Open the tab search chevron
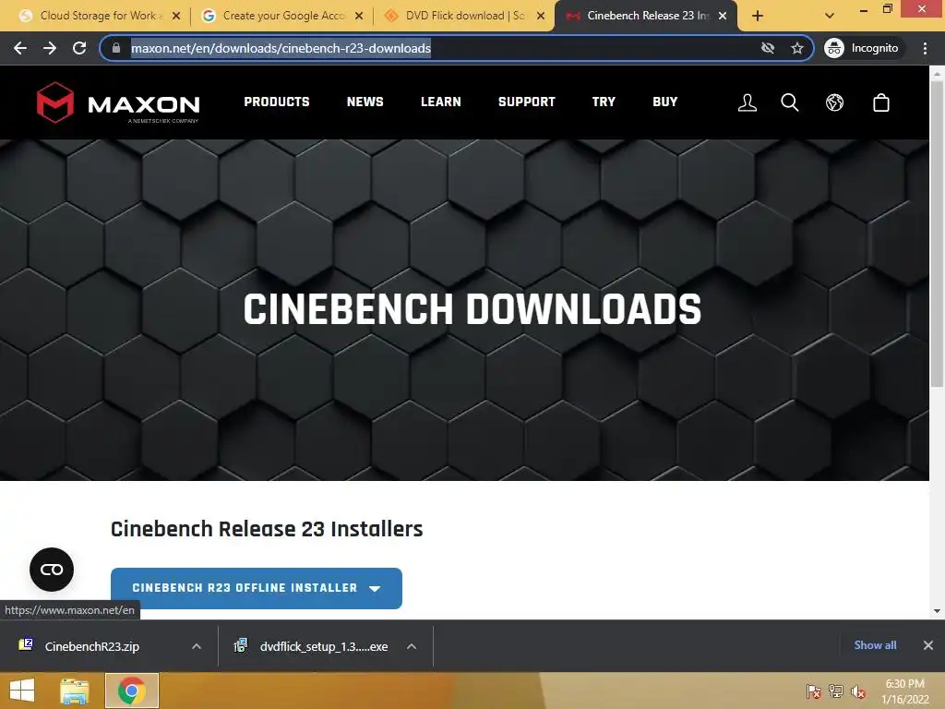 click(830, 17)
